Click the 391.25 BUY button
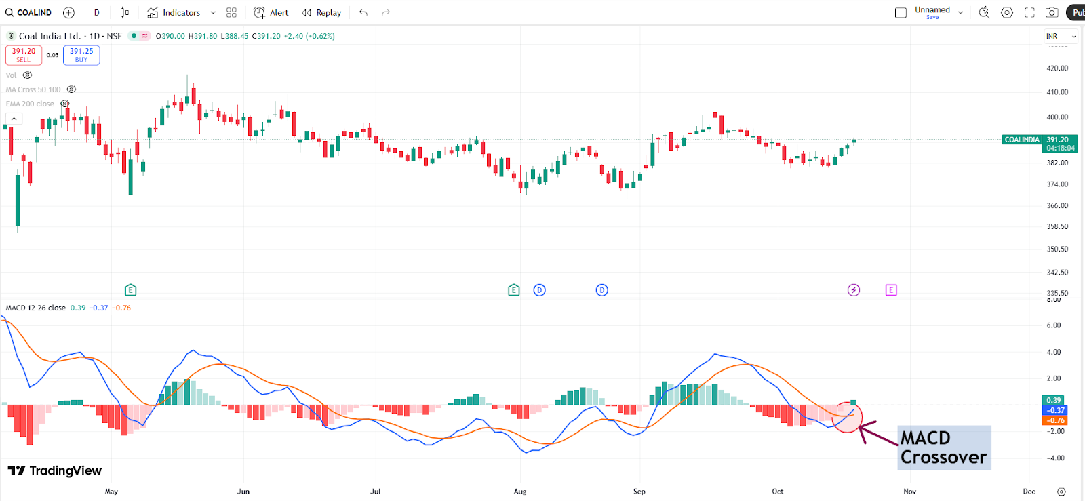 81,55
